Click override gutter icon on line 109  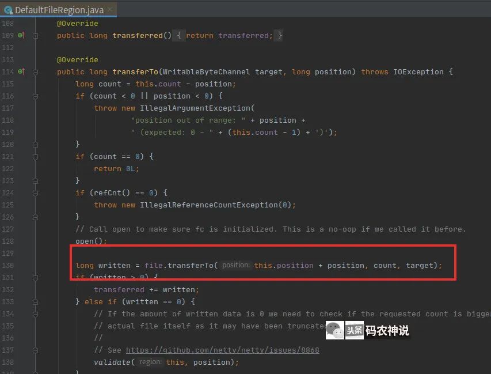tap(21, 35)
